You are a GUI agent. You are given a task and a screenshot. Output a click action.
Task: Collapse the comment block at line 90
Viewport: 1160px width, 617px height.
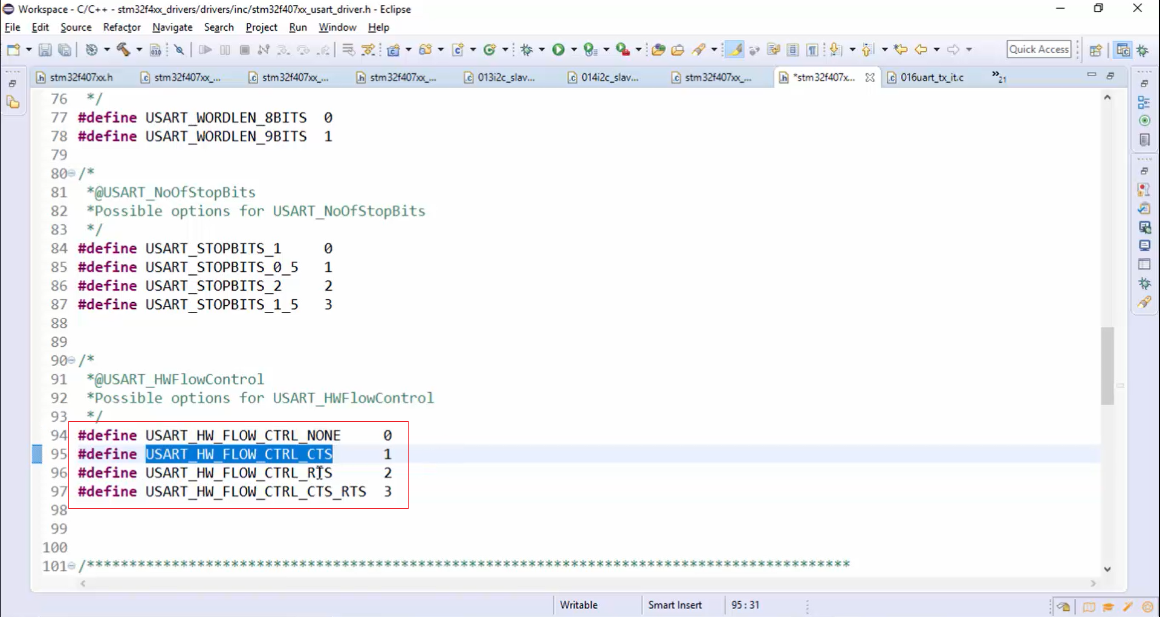click(x=71, y=361)
